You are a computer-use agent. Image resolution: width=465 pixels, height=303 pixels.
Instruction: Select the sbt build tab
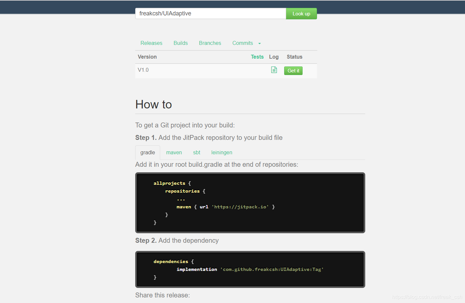tap(197, 153)
